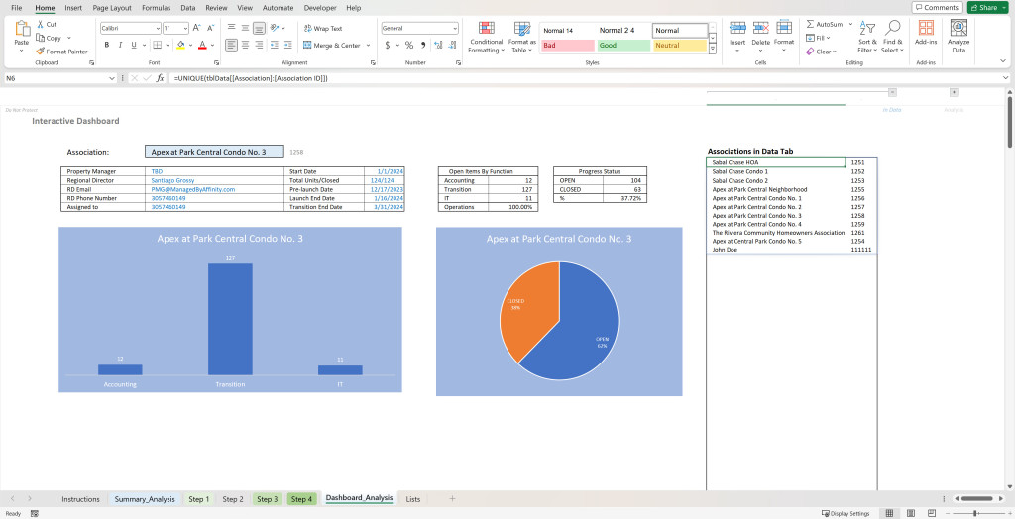Click Decrease Decimal icon

(452, 45)
